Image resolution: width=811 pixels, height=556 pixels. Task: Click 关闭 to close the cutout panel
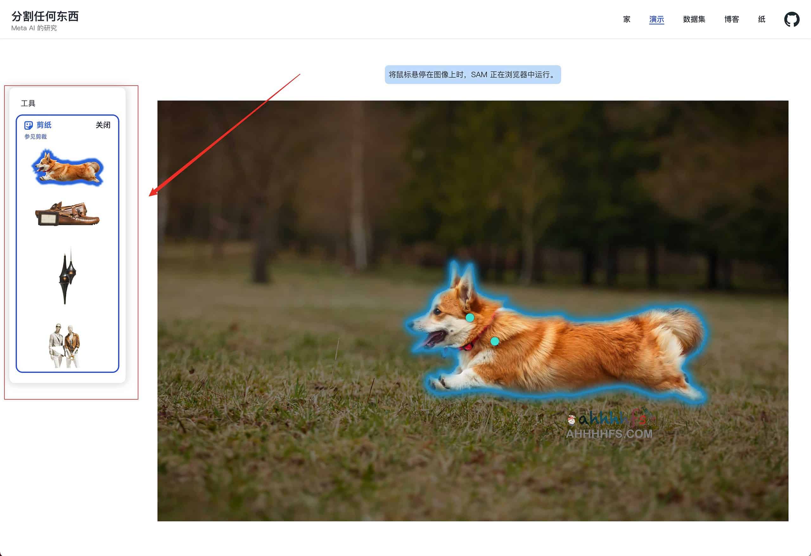103,125
